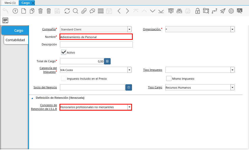
Task: Open the Find record magnifier icon
Action: point(76,11)
